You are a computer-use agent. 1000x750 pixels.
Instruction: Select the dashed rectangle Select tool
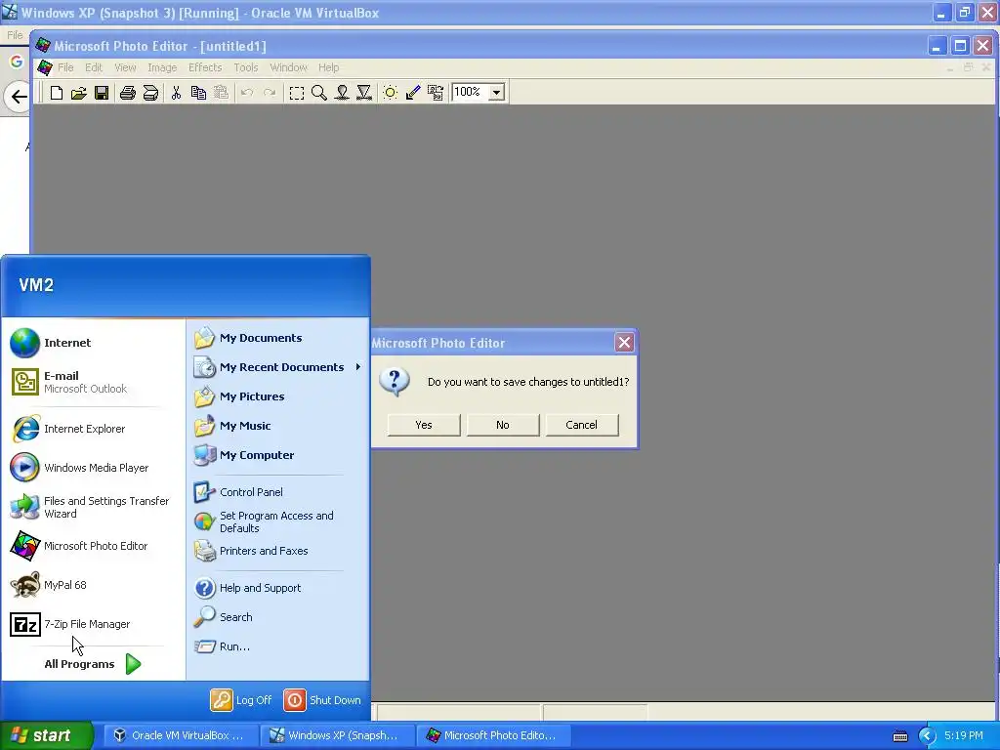[297, 93]
